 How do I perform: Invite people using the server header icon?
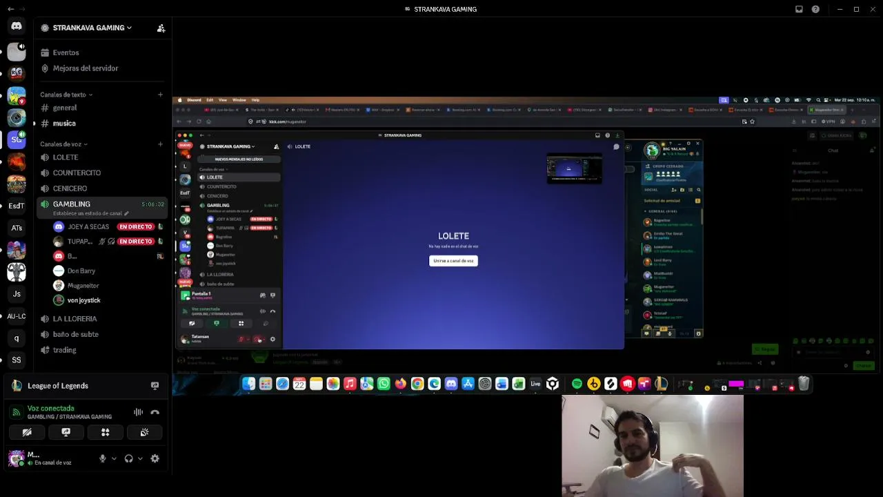[x=161, y=28]
